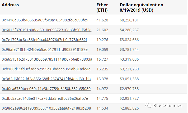Visit address link 0xb100d11fd9cf3deb2995e10bdeea961ab81ade4e
This screenshot has width=188, height=113.
[46, 69]
